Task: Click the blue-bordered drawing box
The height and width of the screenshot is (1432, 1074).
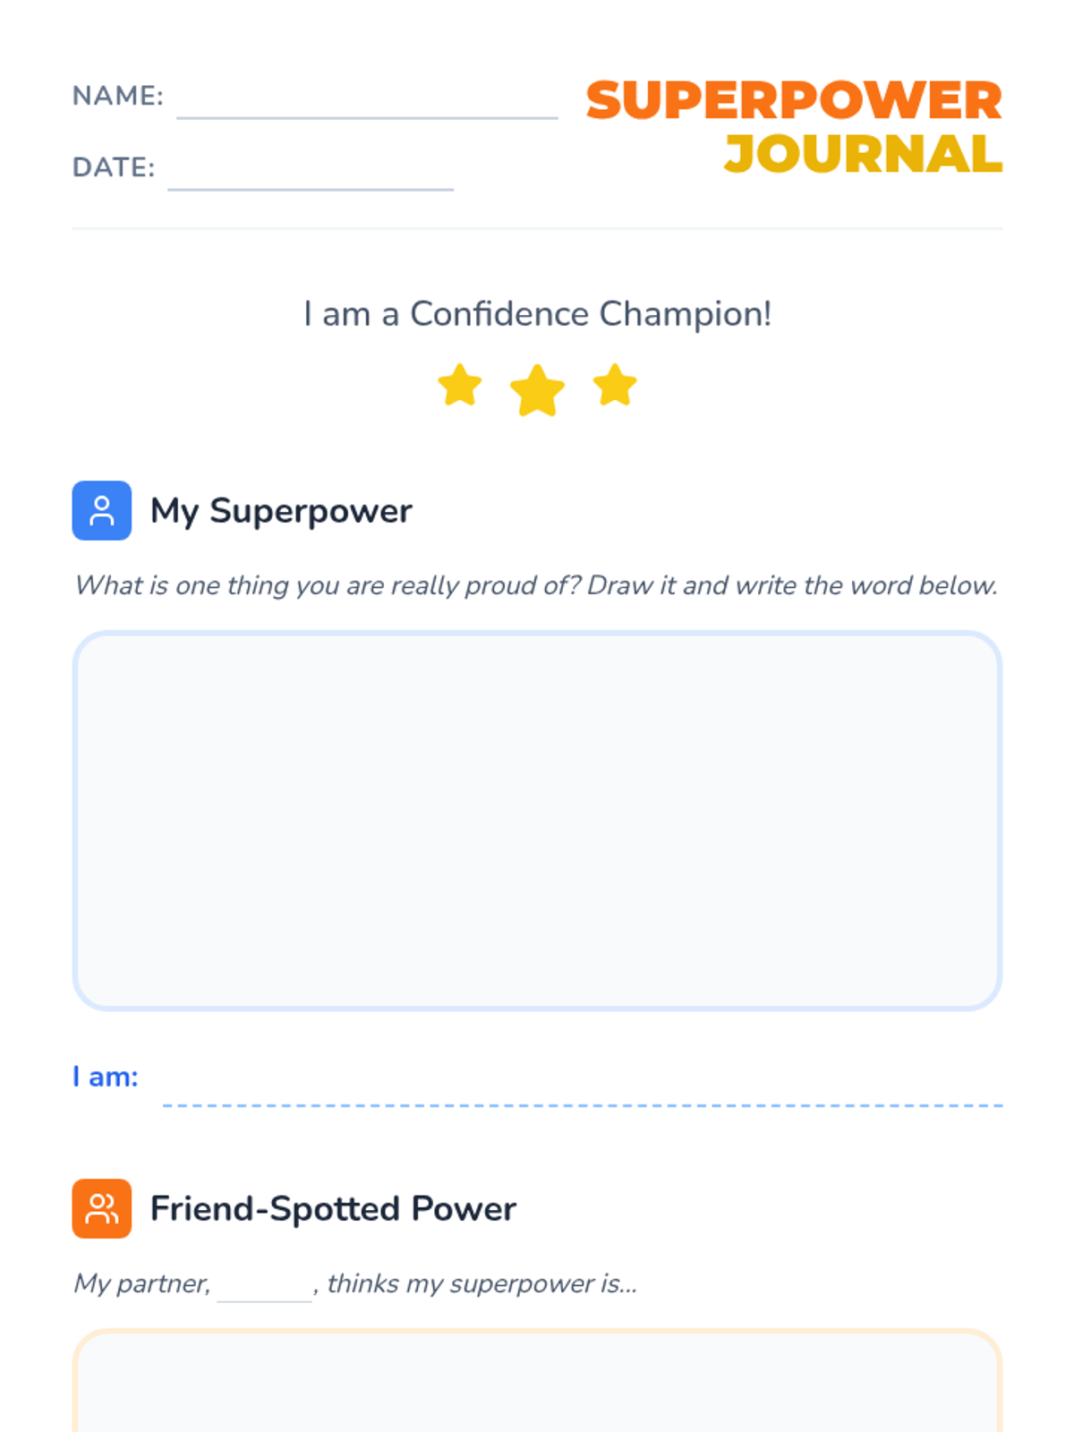Action: (537, 821)
